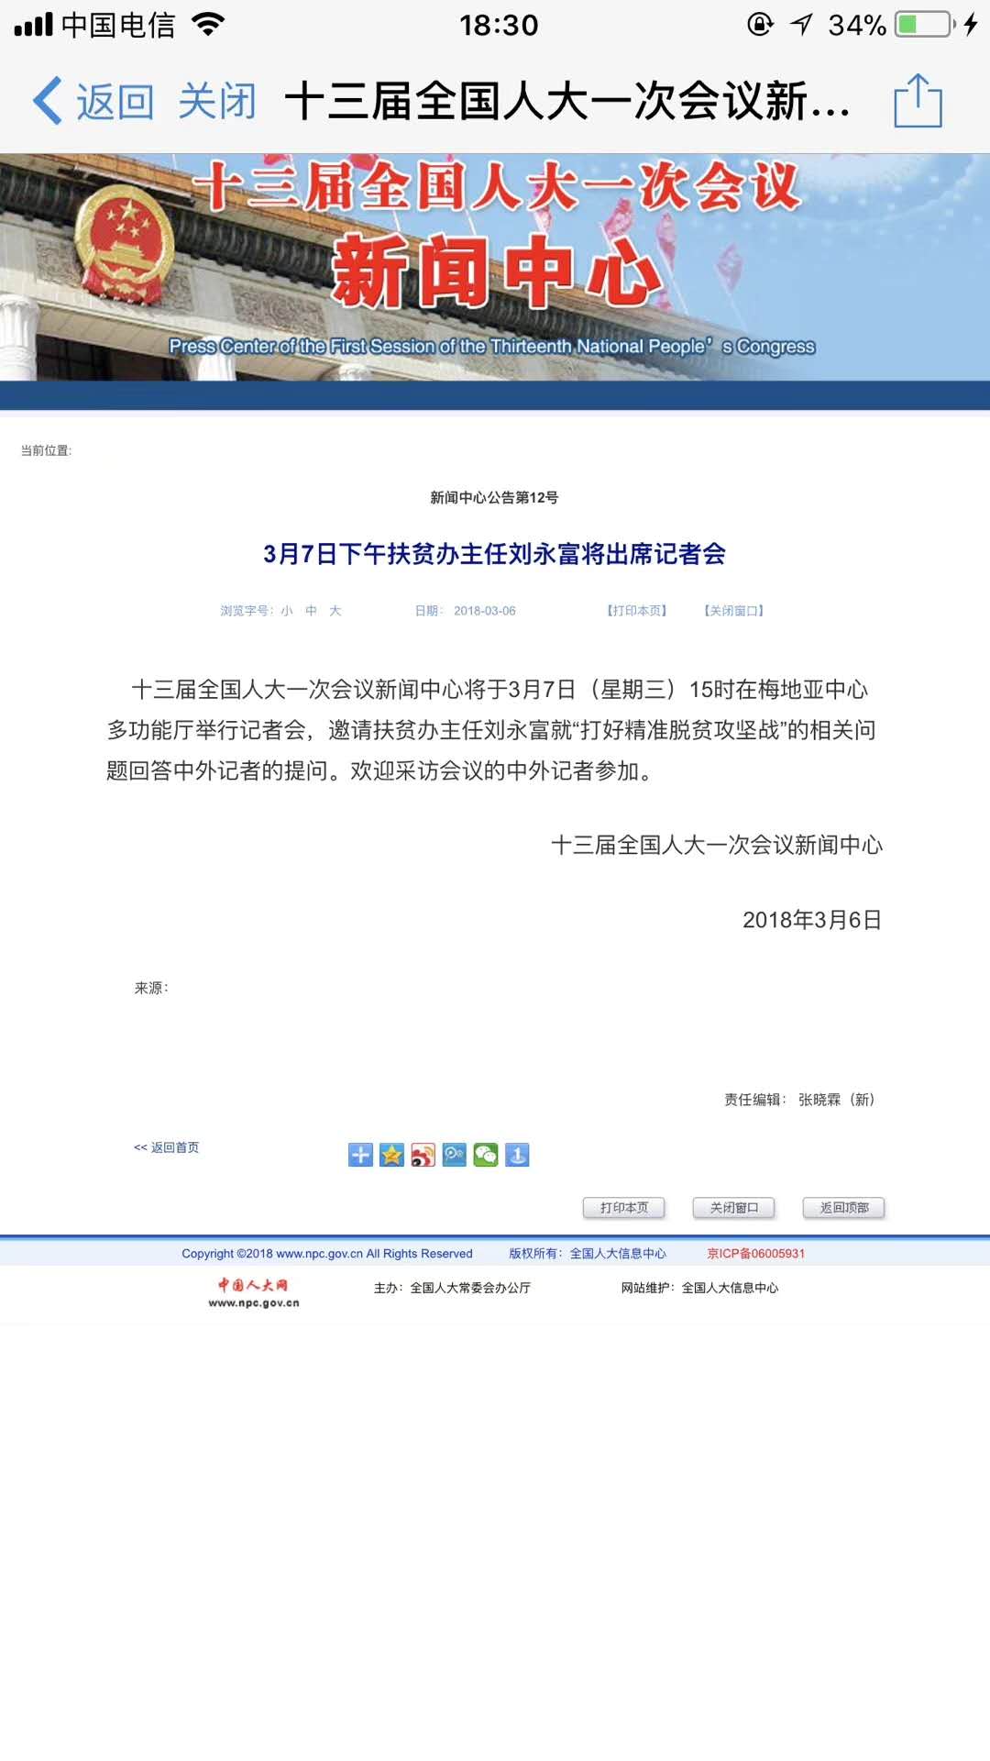Open the share icon in the top bar

918,100
